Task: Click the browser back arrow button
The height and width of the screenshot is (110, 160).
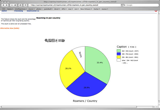Action: coord(4,5)
